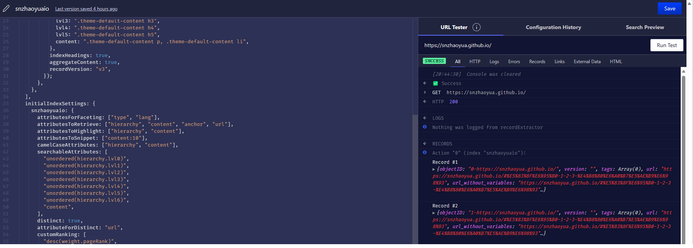Click the URL input field with snzhaoyua.github.io
Image resolution: width=693 pixels, height=248 pixels.
[533, 45]
